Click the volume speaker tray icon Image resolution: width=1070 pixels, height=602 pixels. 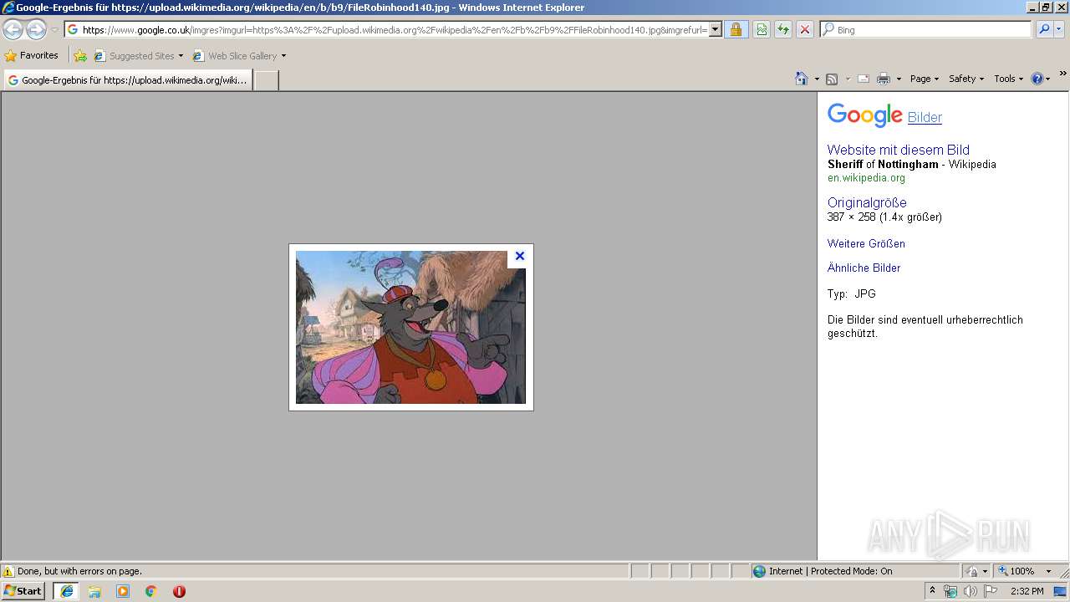tap(970, 591)
